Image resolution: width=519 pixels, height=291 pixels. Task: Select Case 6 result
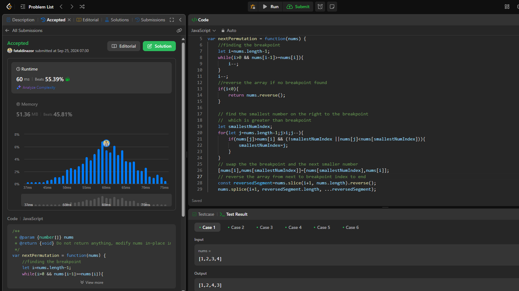click(x=350, y=227)
